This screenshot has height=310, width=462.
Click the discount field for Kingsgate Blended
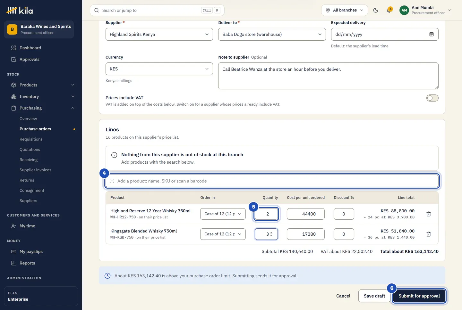point(344,234)
